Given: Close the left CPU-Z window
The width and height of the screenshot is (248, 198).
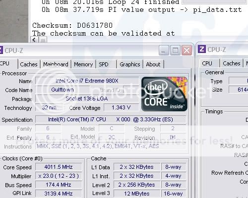Looking at the screenshot, I should [x=186, y=50].
